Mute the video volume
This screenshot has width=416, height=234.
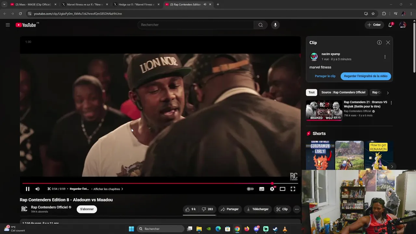(x=37, y=189)
